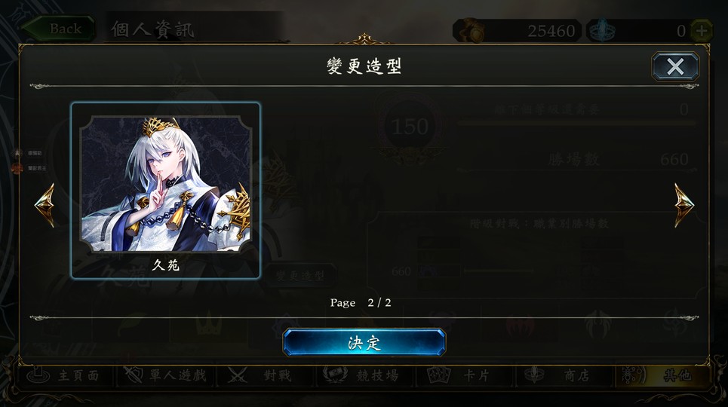Select the 久苑 character skin card

[x=166, y=190]
